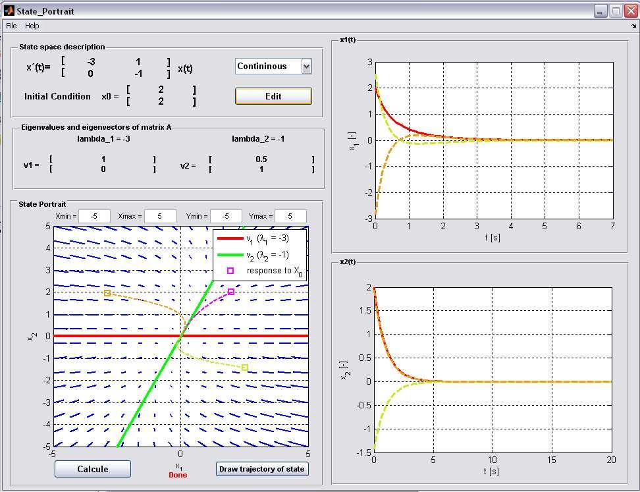Minimize the State_Portrait window
The height and width of the screenshot is (492, 640).
[600, 11]
